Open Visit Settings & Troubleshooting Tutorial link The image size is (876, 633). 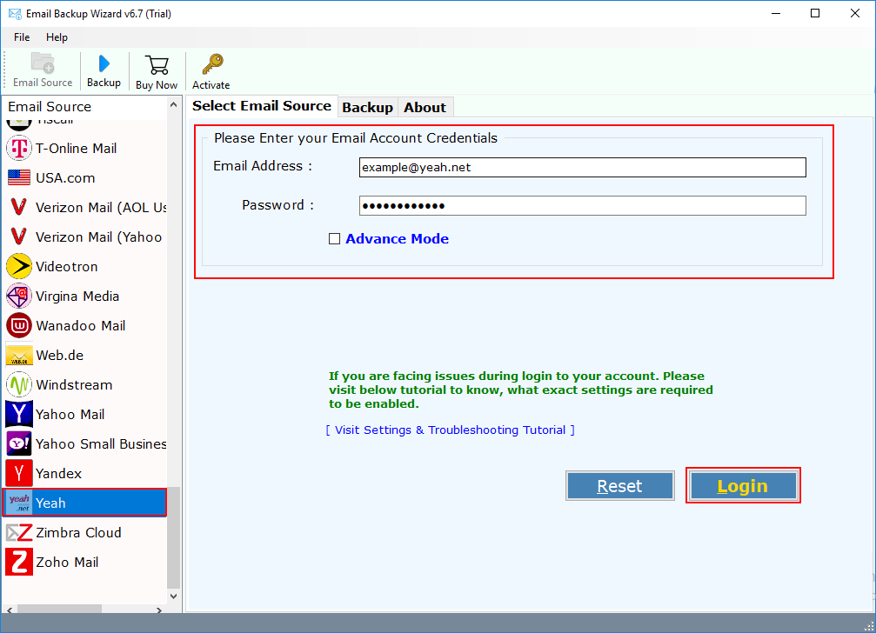[451, 430]
